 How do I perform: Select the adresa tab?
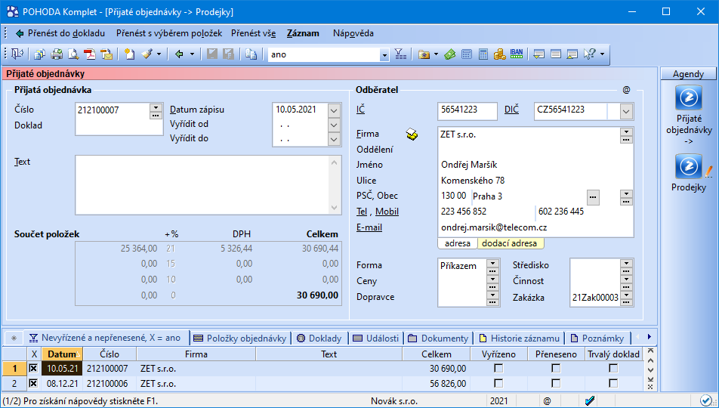(x=458, y=243)
